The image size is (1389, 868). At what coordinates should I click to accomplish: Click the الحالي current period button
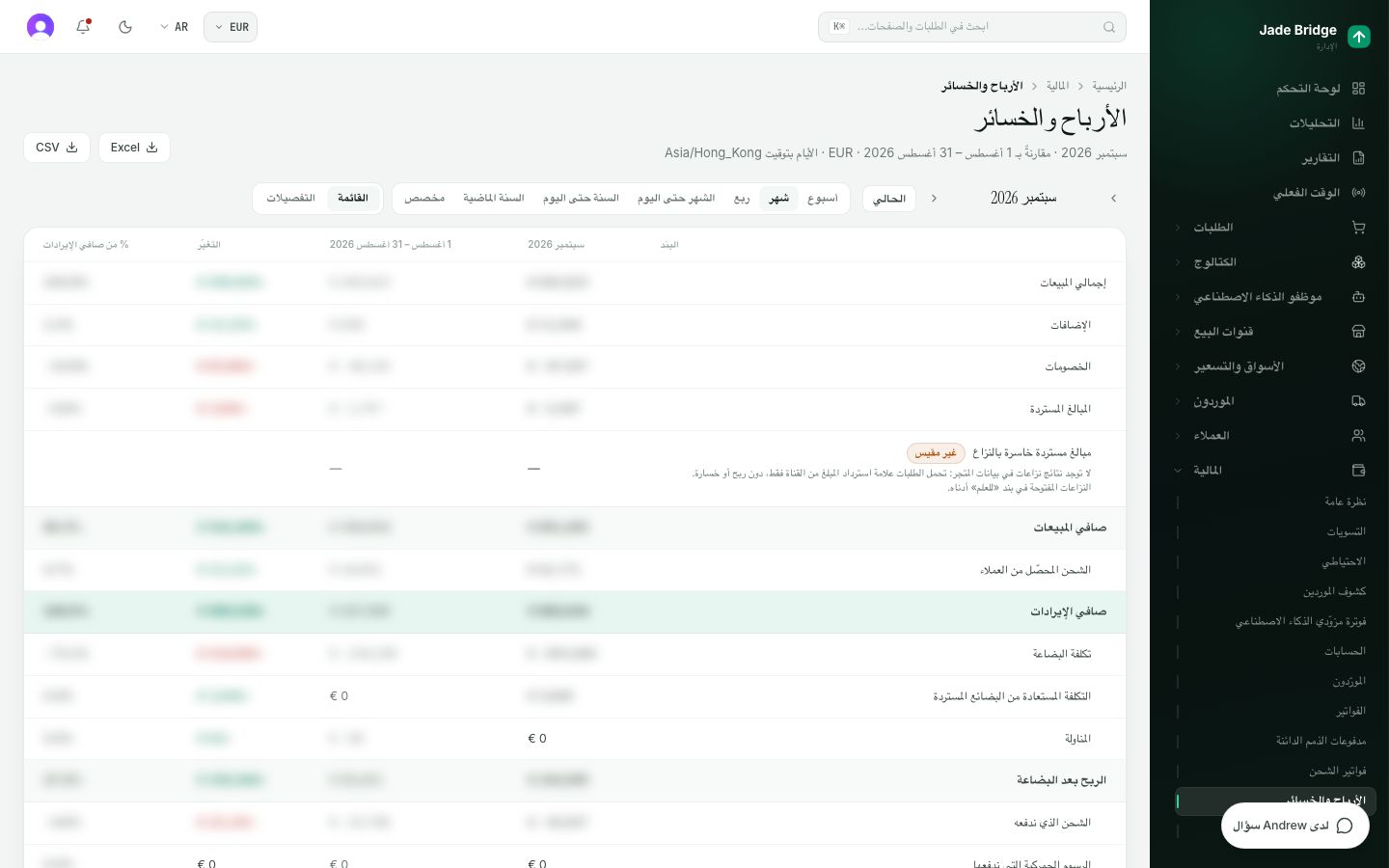click(x=889, y=199)
